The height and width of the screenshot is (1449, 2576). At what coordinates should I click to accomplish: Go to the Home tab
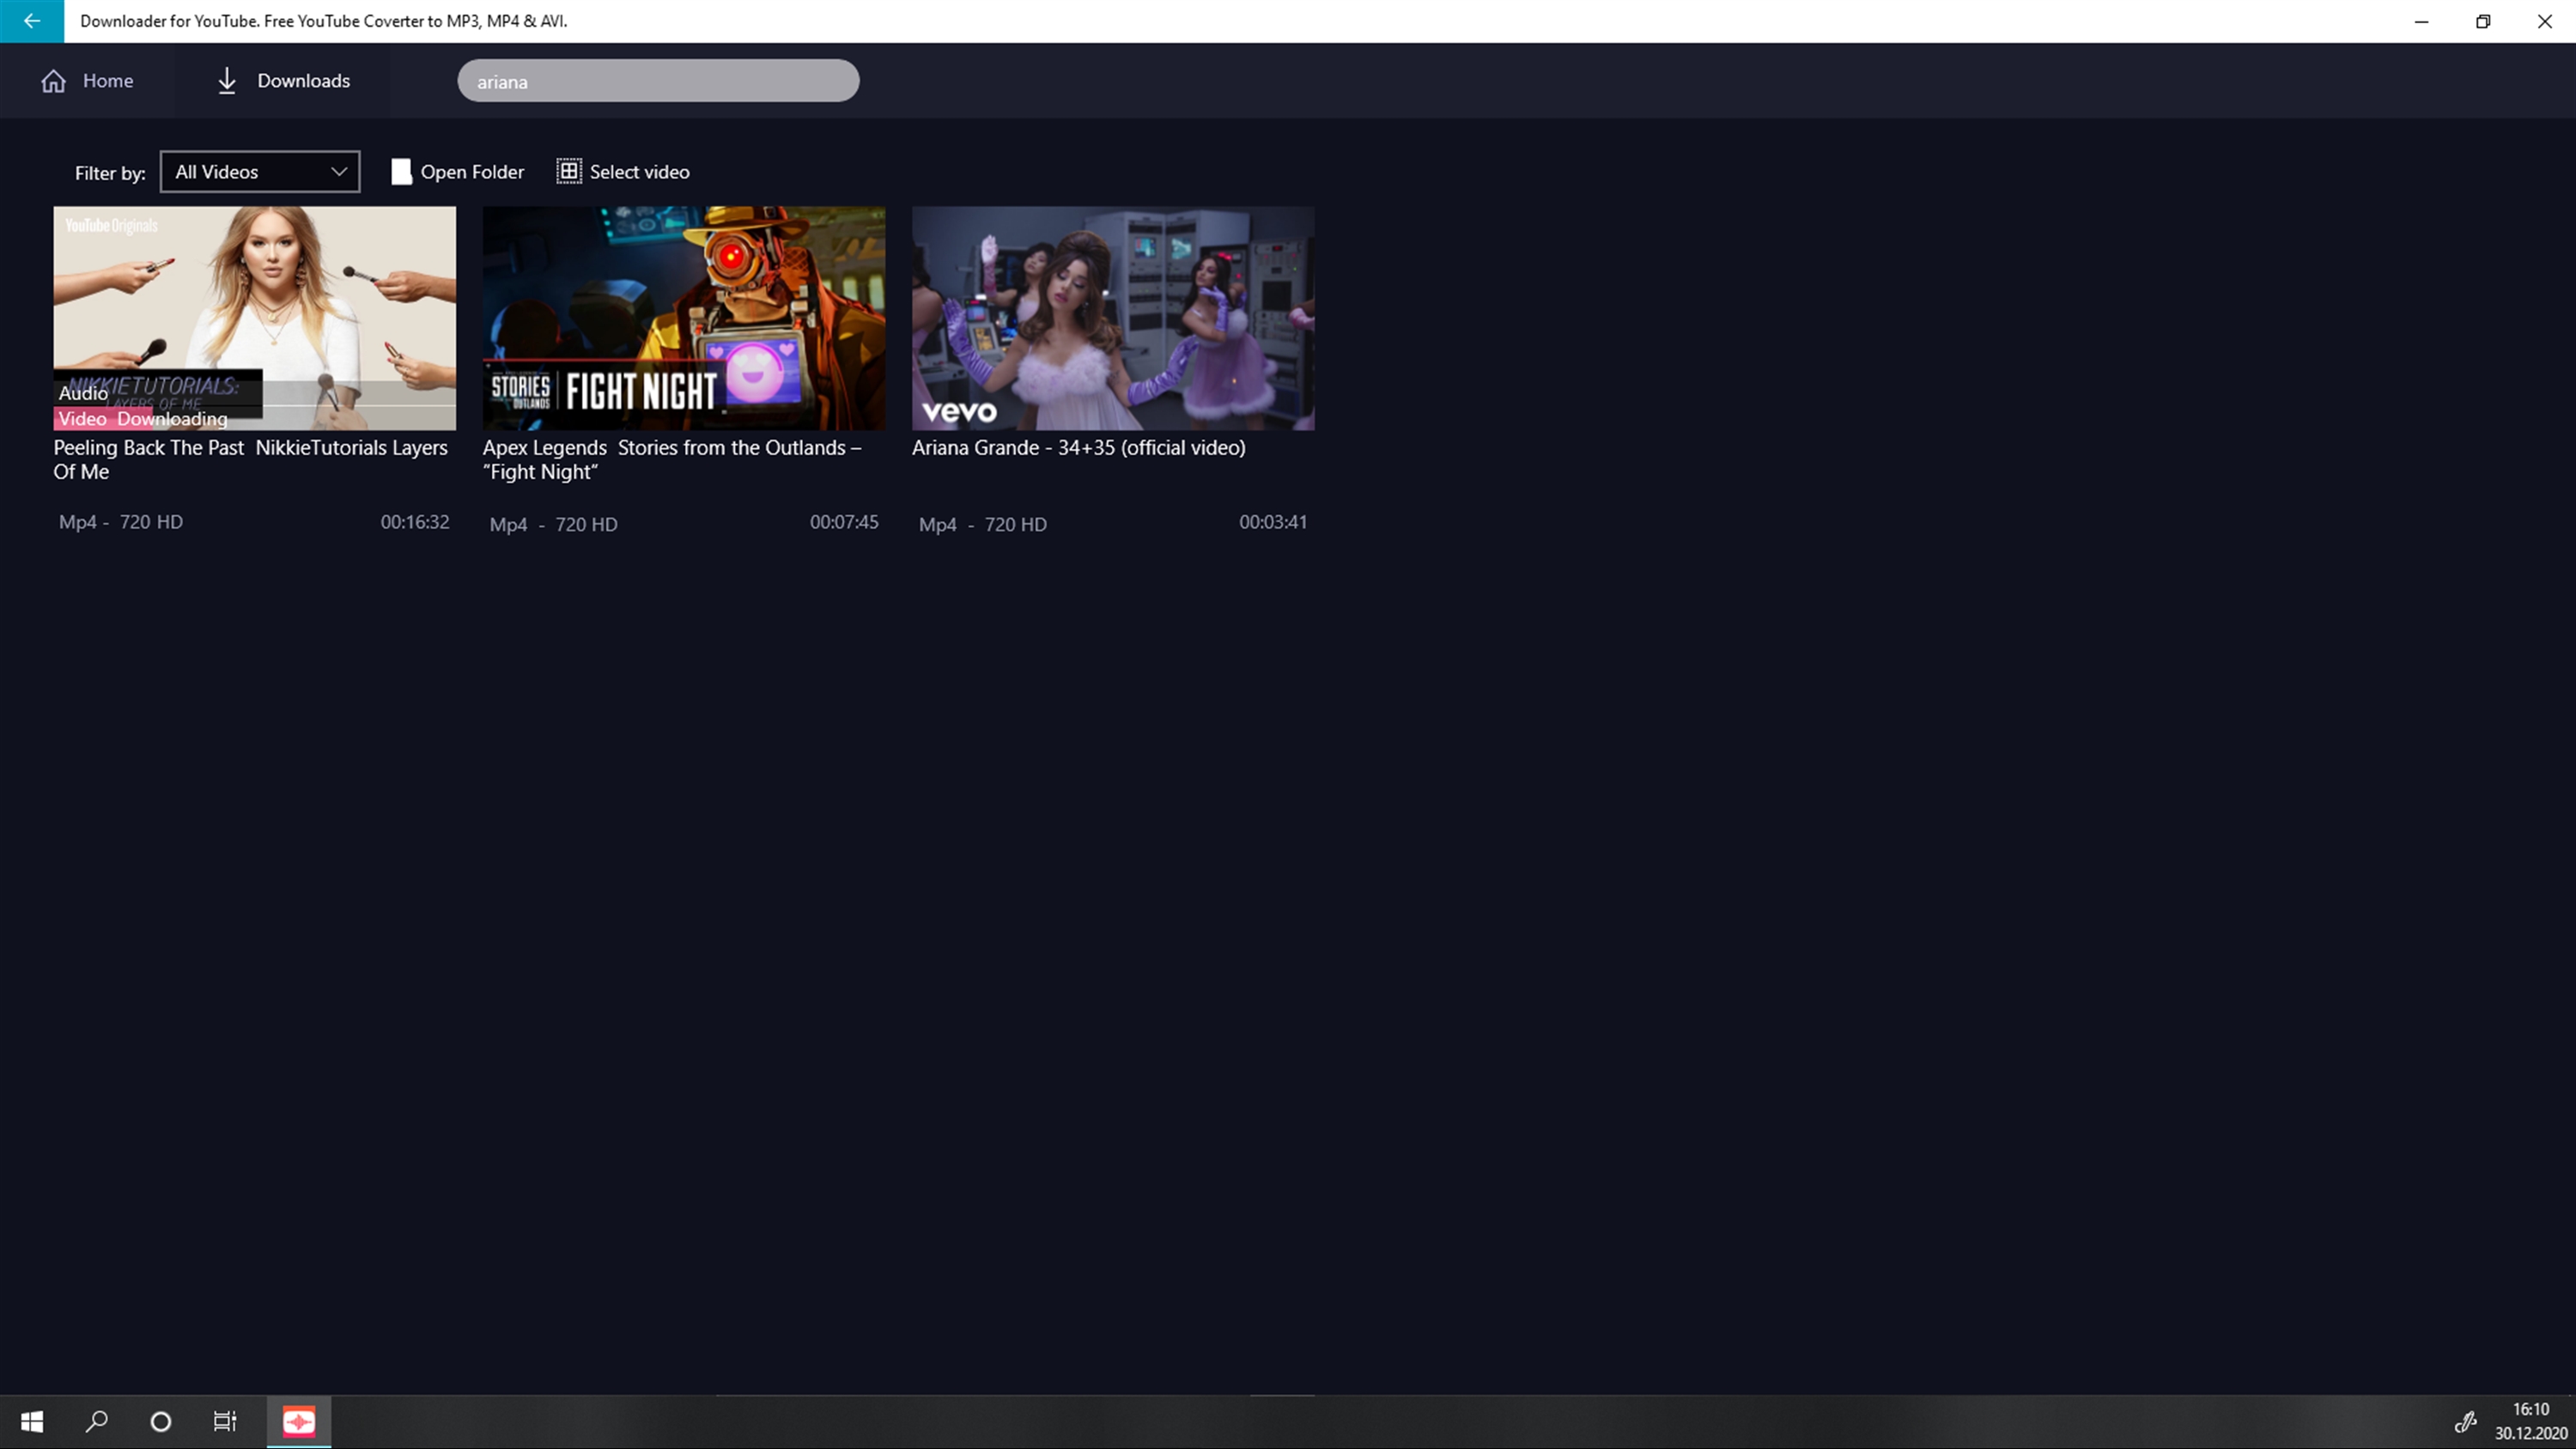tap(107, 81)
